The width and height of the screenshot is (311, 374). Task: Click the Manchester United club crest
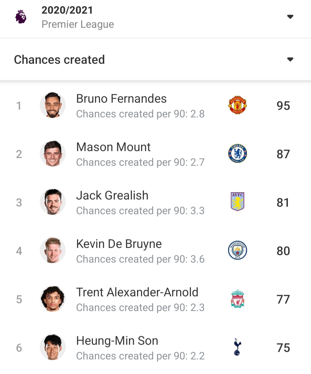(x=238, y=105)
